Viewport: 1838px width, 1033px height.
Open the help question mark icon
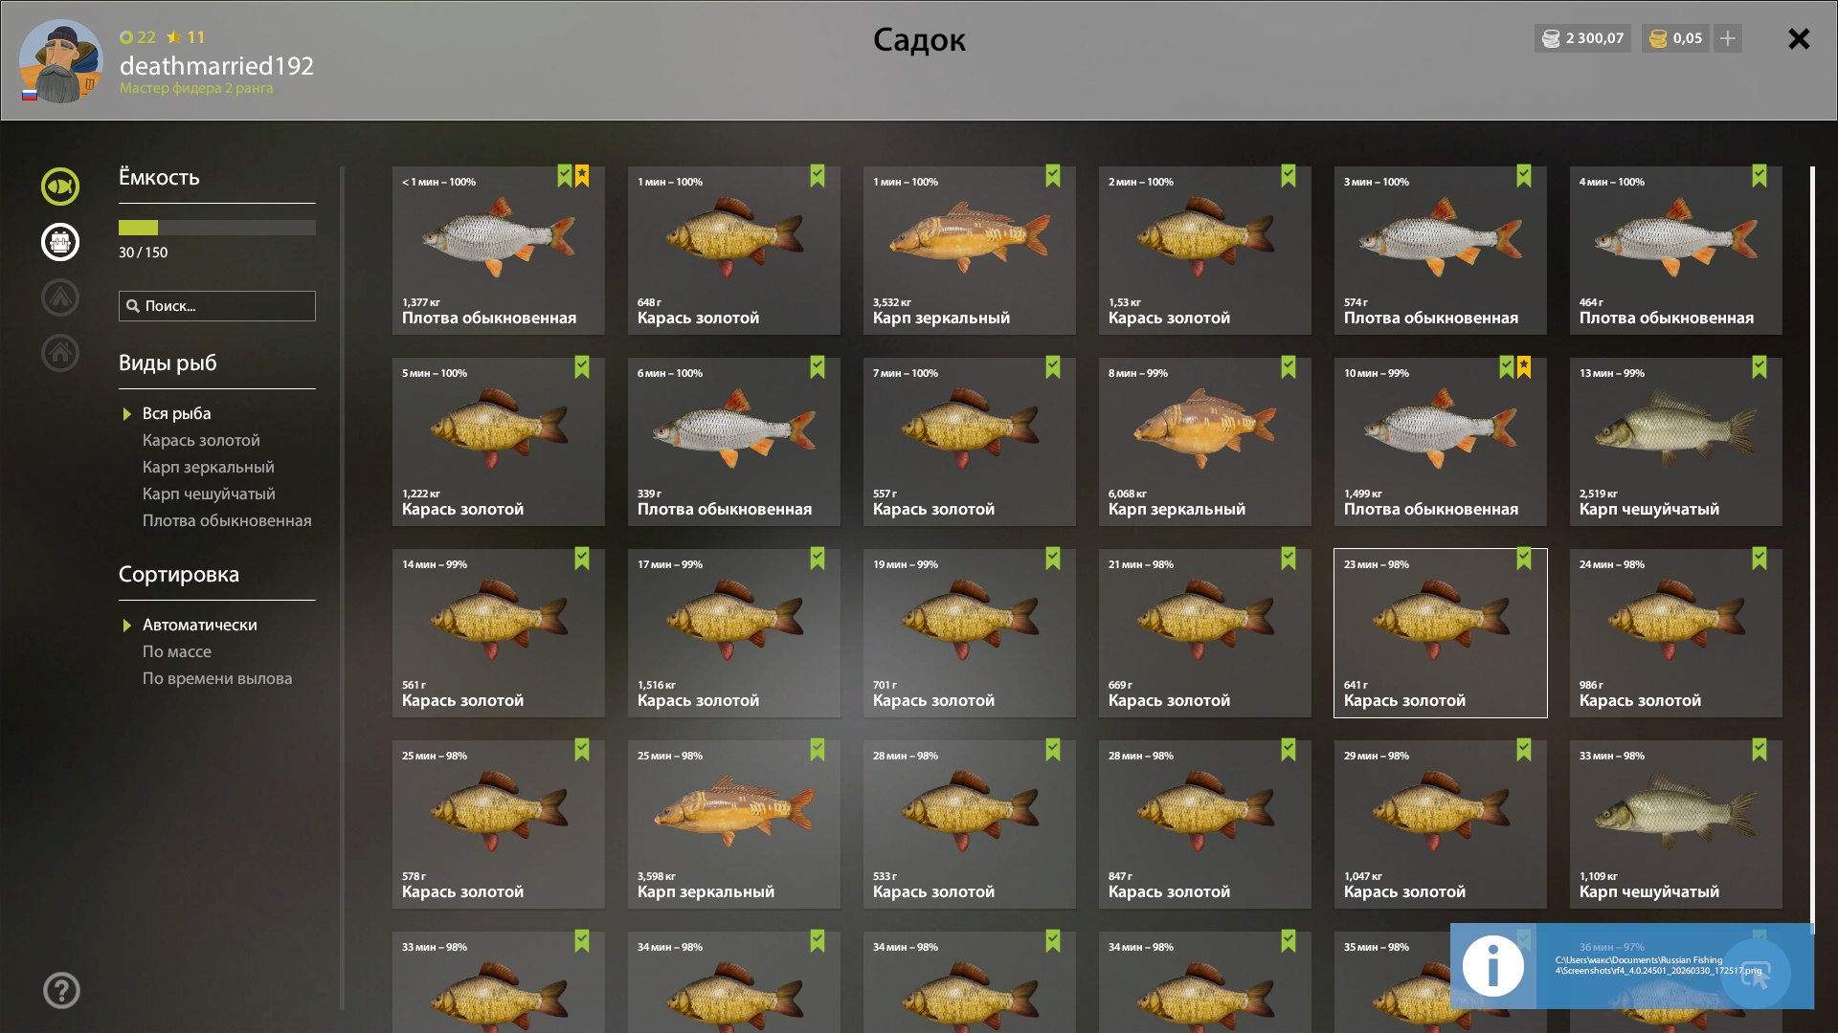point(61,991)
